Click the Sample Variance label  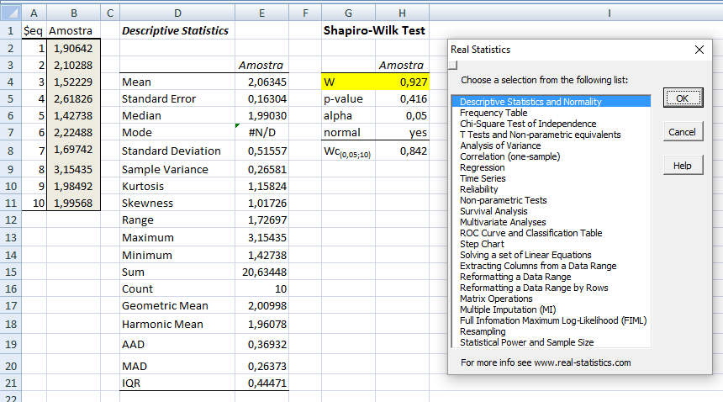pyautogui.click(x=177, y=170)
